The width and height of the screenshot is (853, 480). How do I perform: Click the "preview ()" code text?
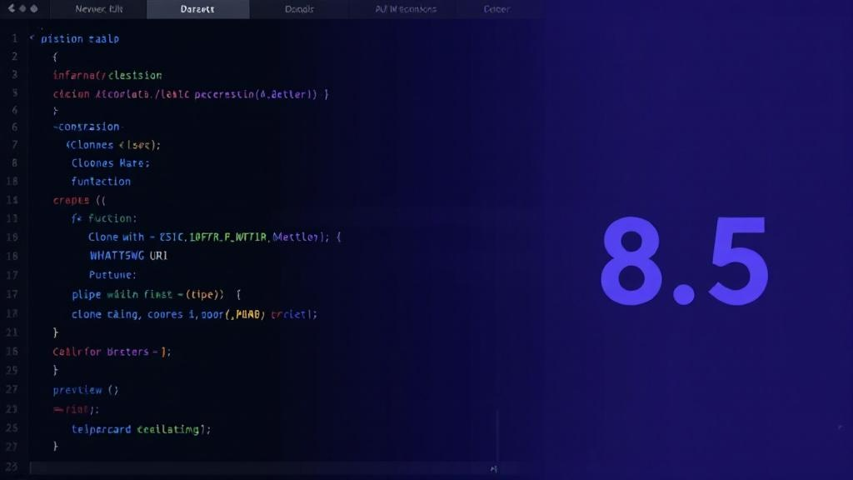pyautogui.click(x=86, y=390)
